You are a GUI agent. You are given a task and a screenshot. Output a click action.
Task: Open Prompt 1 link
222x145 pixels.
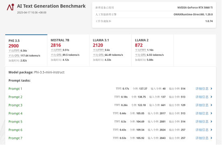point(15,89)
